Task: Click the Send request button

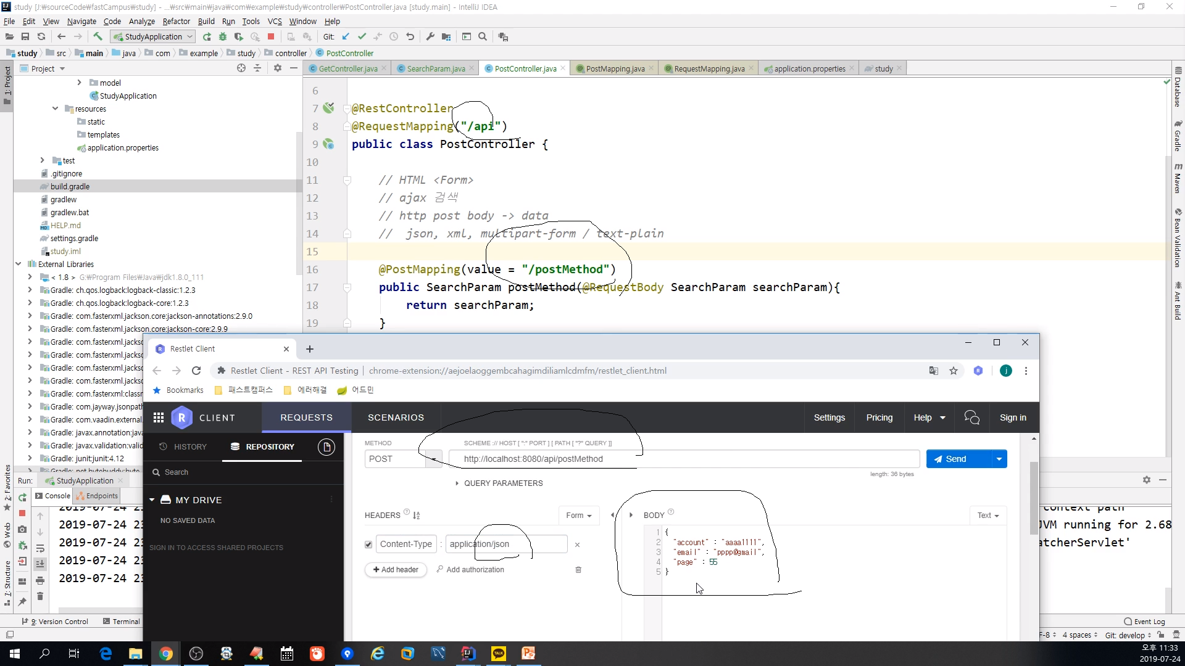Action: click(957, 459)
